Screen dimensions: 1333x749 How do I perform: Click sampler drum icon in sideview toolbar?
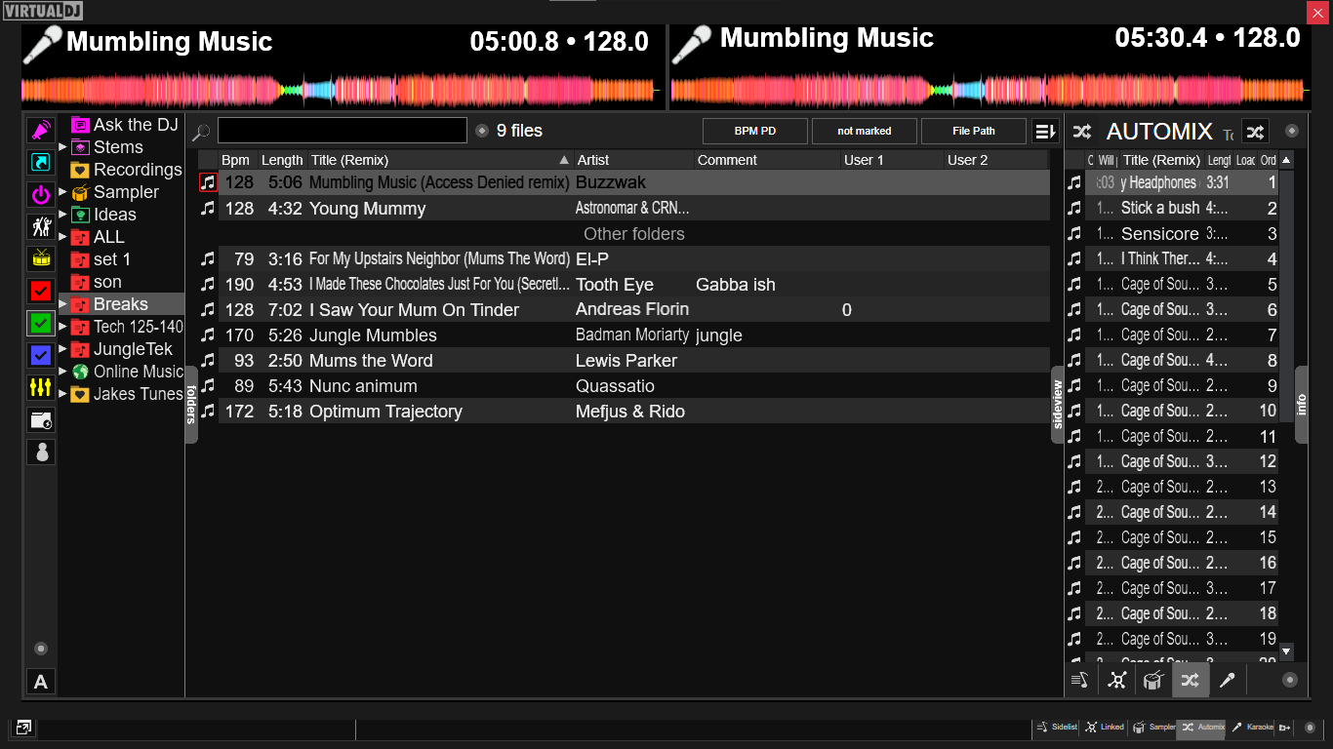pos(1153,680)
